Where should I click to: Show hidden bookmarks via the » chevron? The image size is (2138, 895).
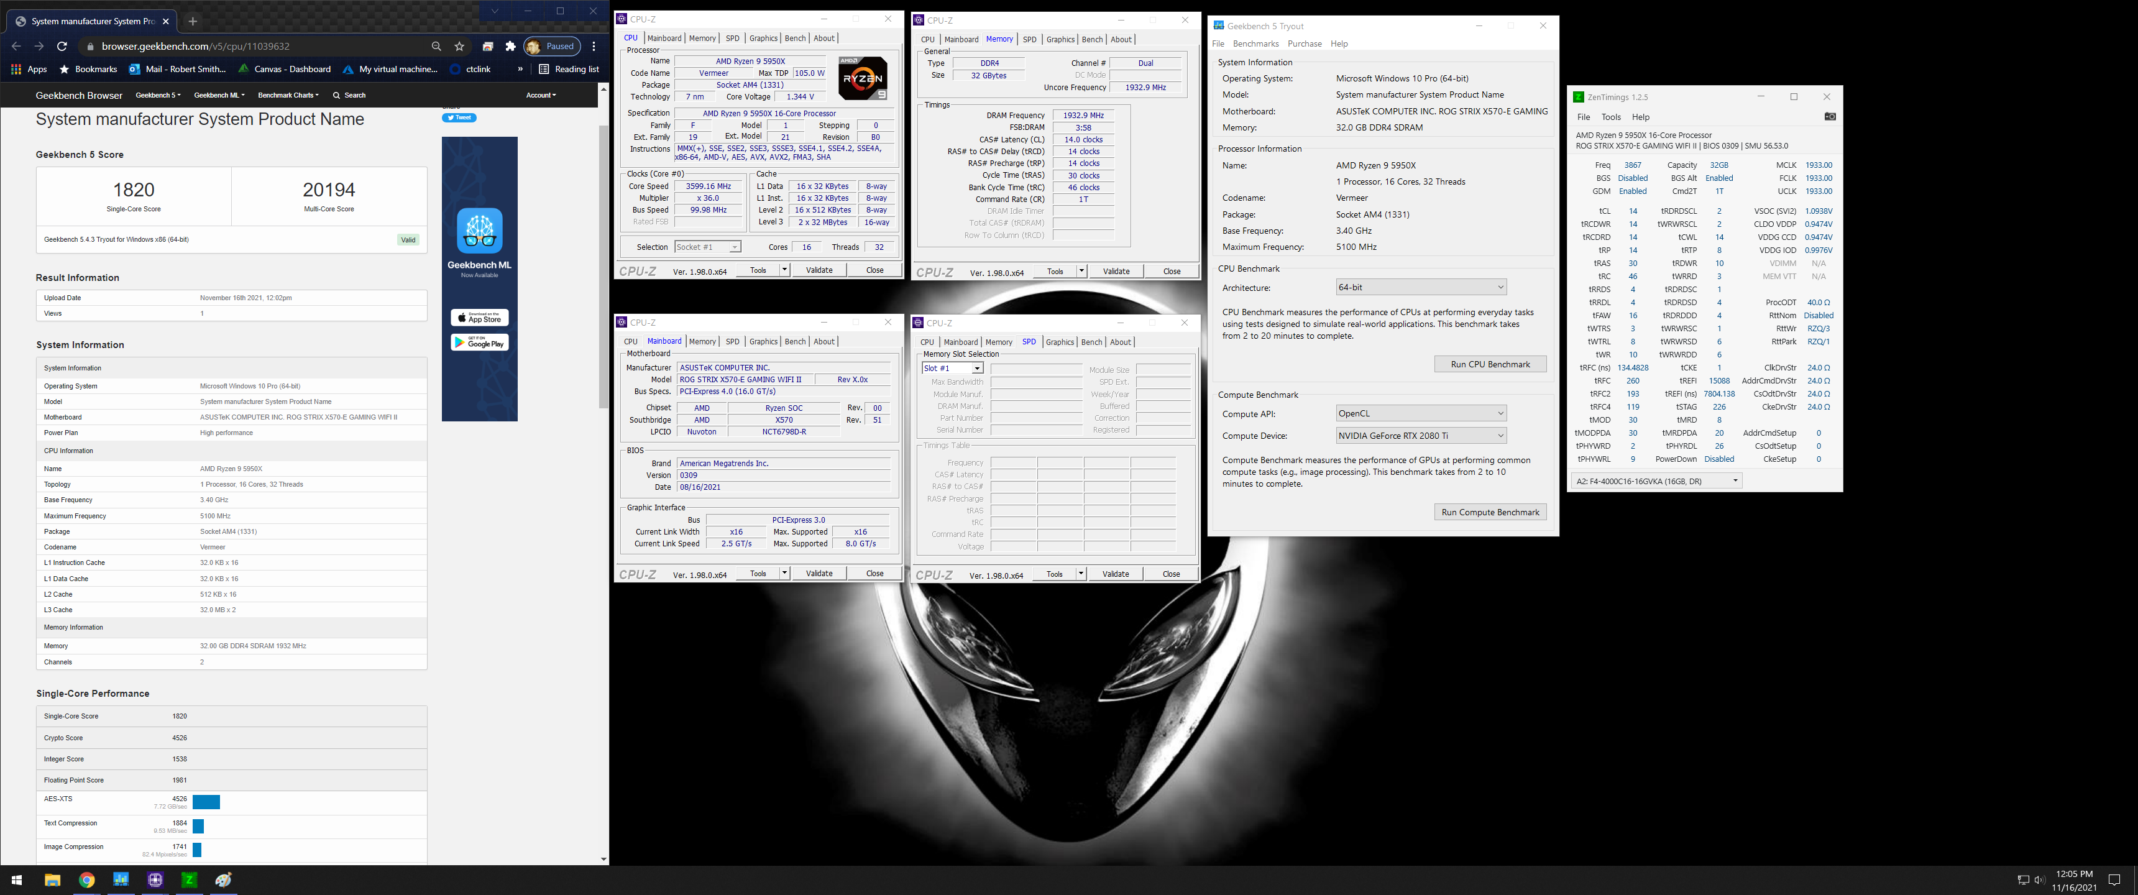520,70
